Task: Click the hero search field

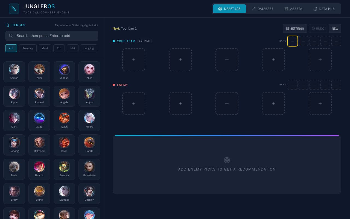Action: [52, 36]
